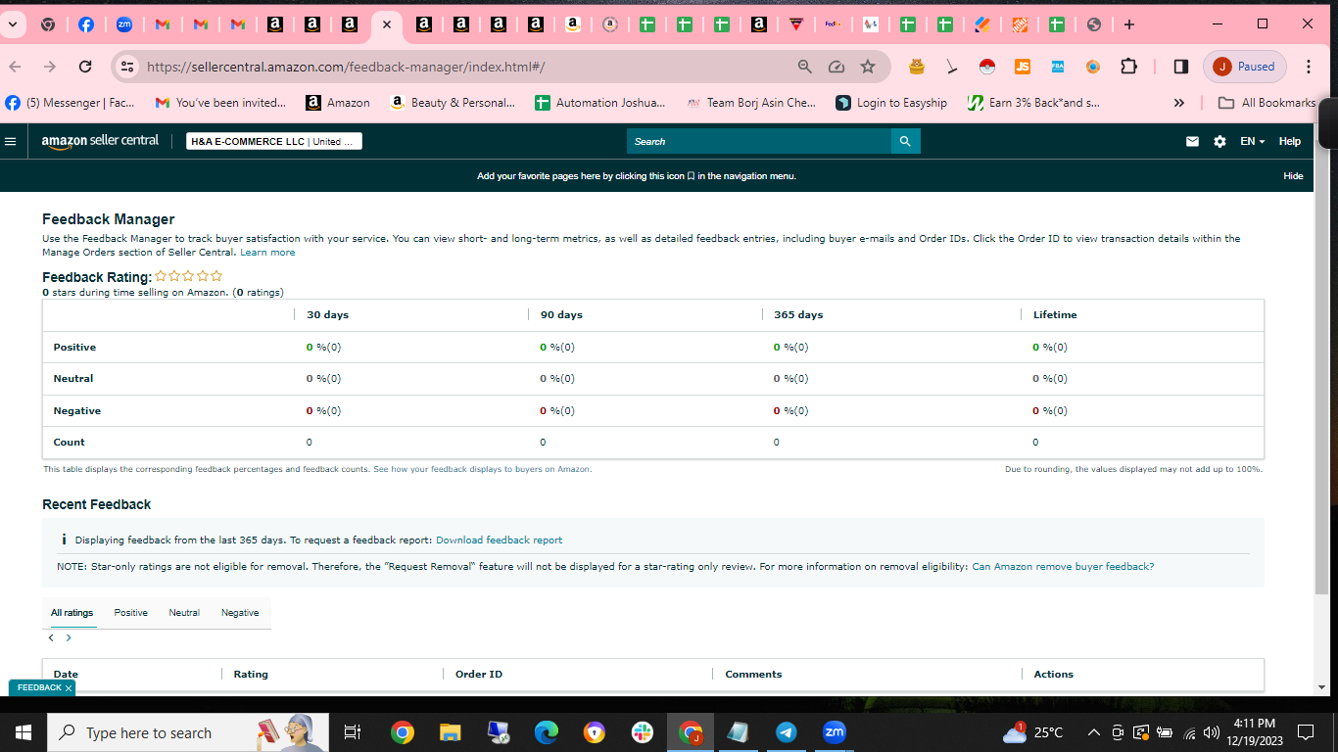Reload the page with the refresh icon
Screen dimensions: 1338x752
85,67
